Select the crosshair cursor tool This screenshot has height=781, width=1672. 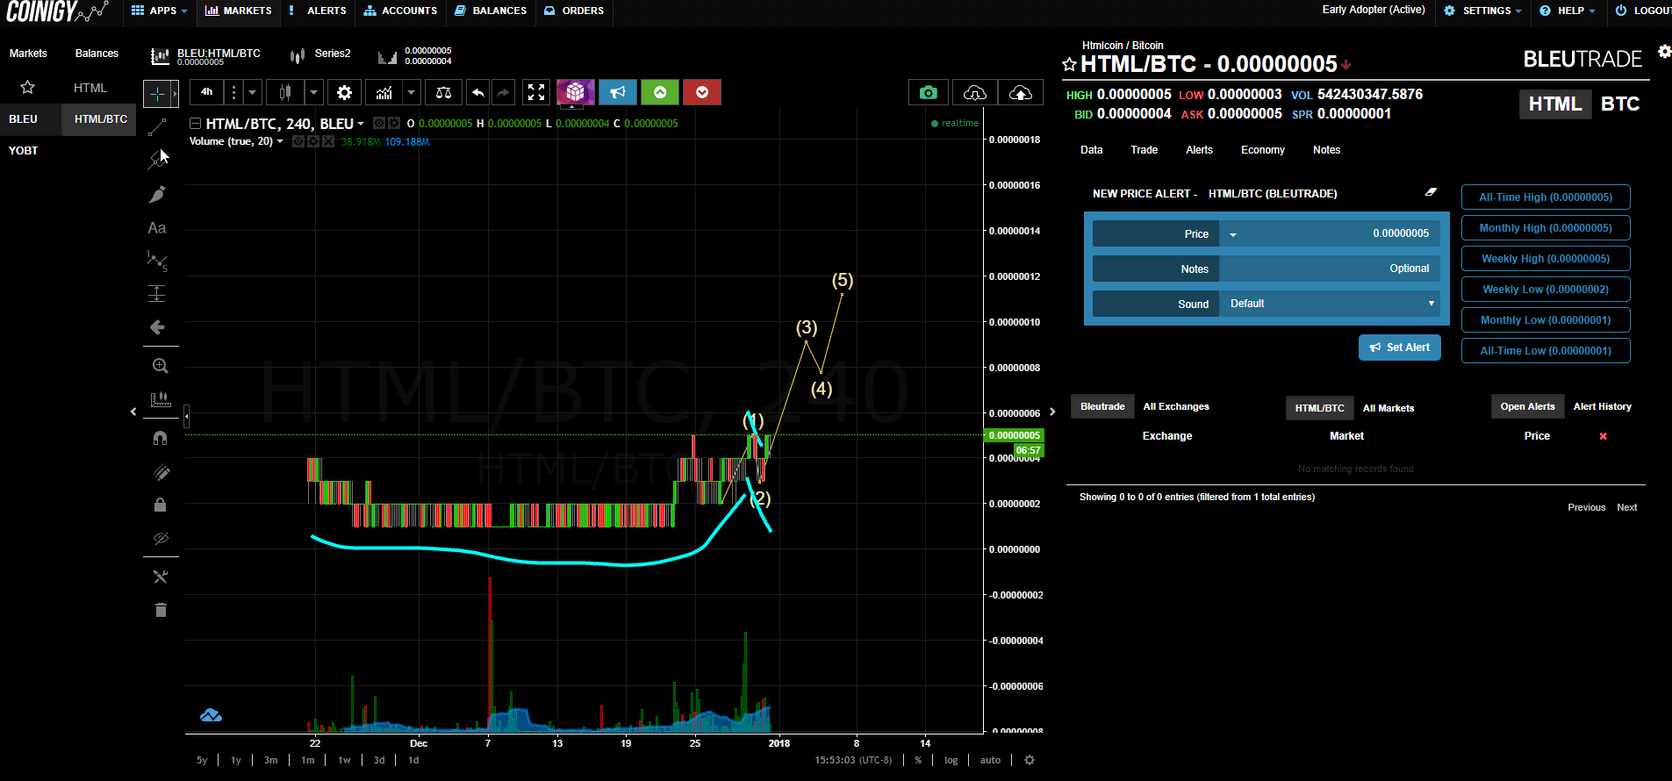pos(158,93)
